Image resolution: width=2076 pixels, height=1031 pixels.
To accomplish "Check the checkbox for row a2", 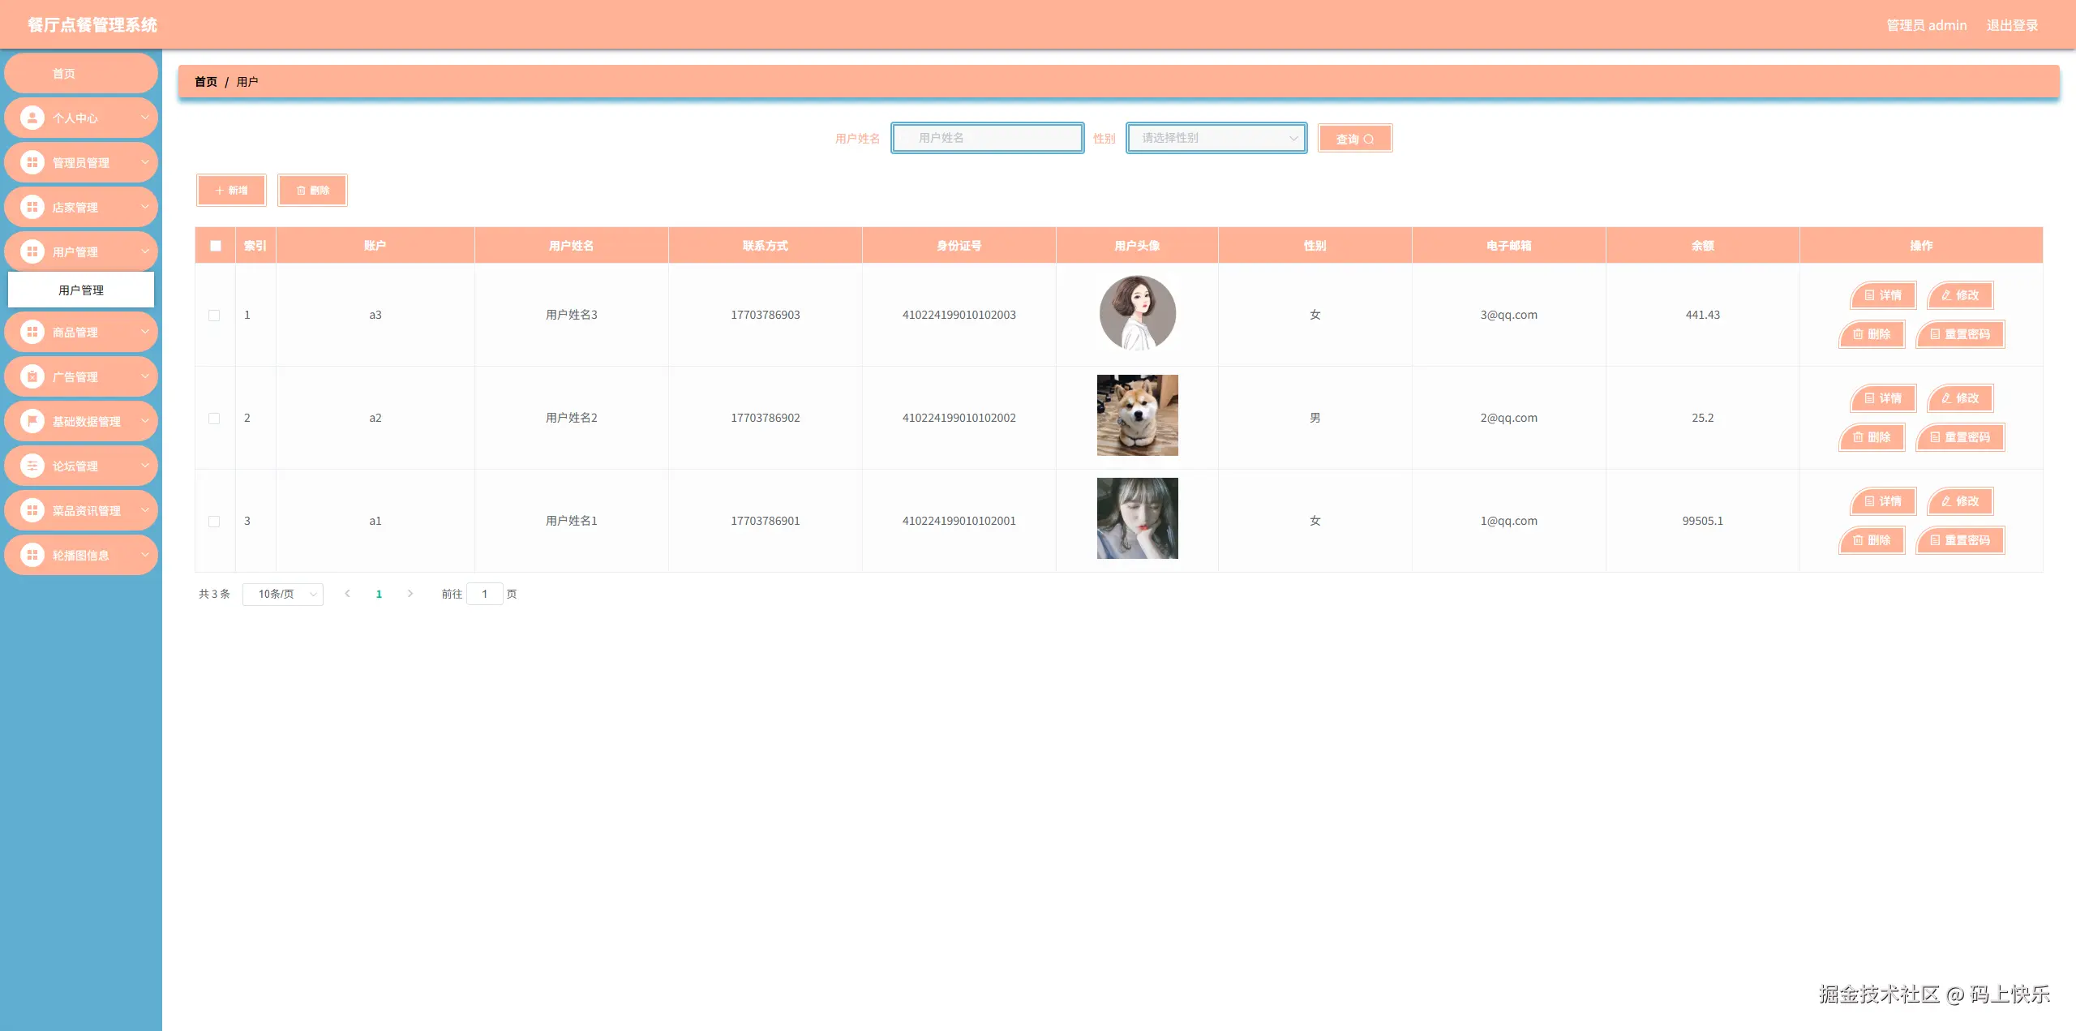I will point(214,419).
